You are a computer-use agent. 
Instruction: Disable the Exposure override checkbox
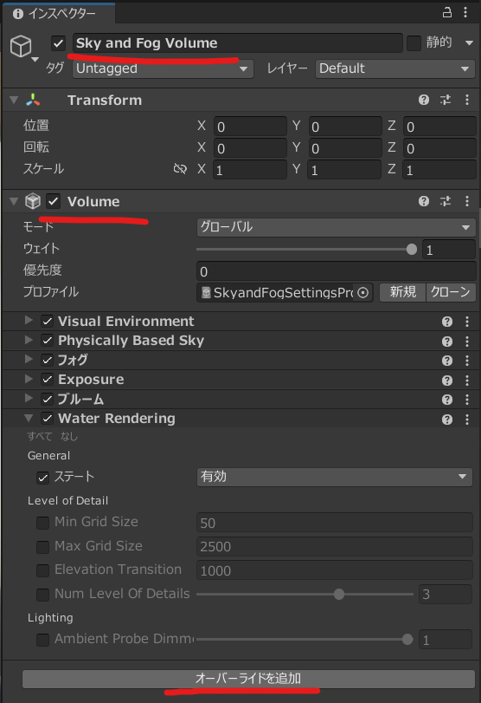click(47, 380)
